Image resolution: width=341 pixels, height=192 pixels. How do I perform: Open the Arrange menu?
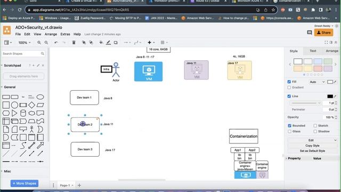click(x=51, y=34)
